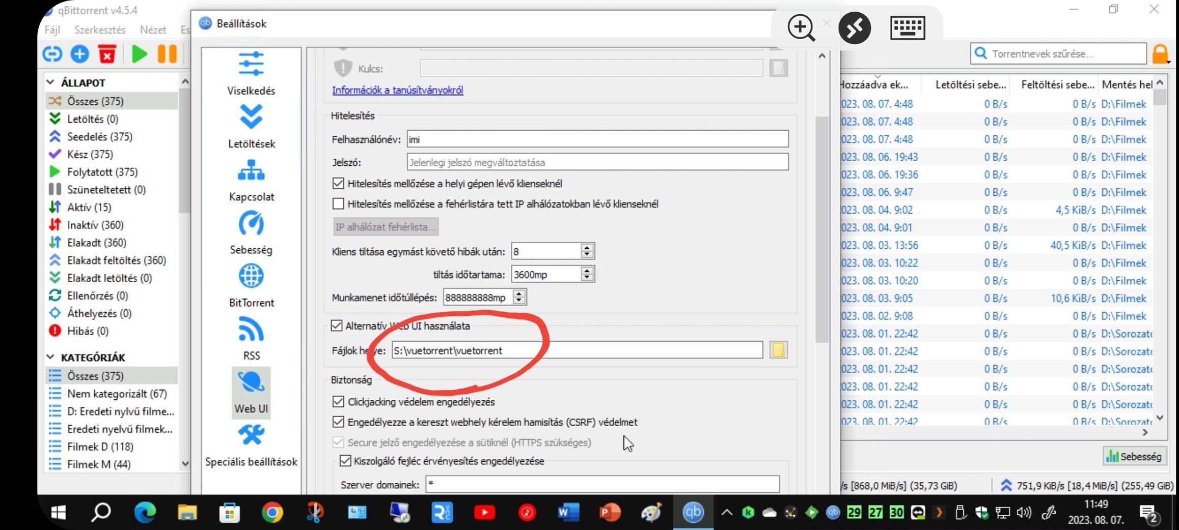Filter by Hibás (0) status
This screenshot has width=1179, height=530.
88,331
